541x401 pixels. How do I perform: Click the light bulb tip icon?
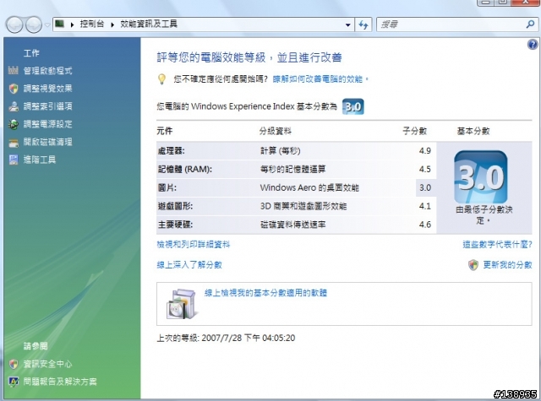tap(161, 79)
